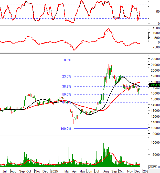Click the 10000 volume axis label
Viewport: 160px width, 173px height.
[154, 142]
